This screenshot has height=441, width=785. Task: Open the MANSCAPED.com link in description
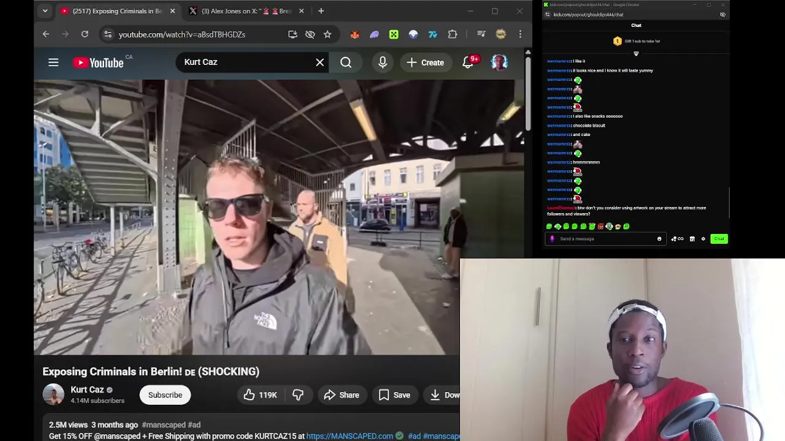point(350,436)
